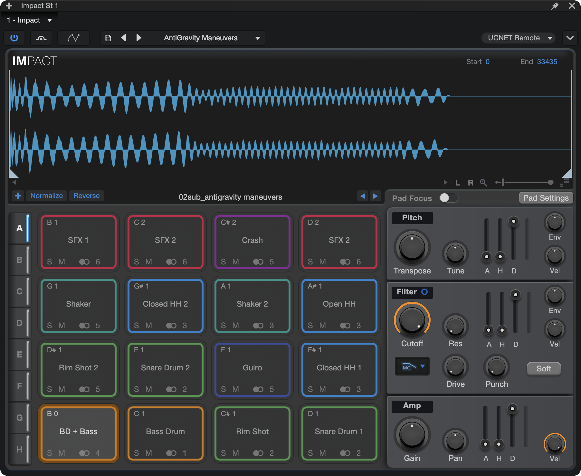This screenshot has width=581, height=476.
Task: Pin the Impact window
Action: [555, 6]
